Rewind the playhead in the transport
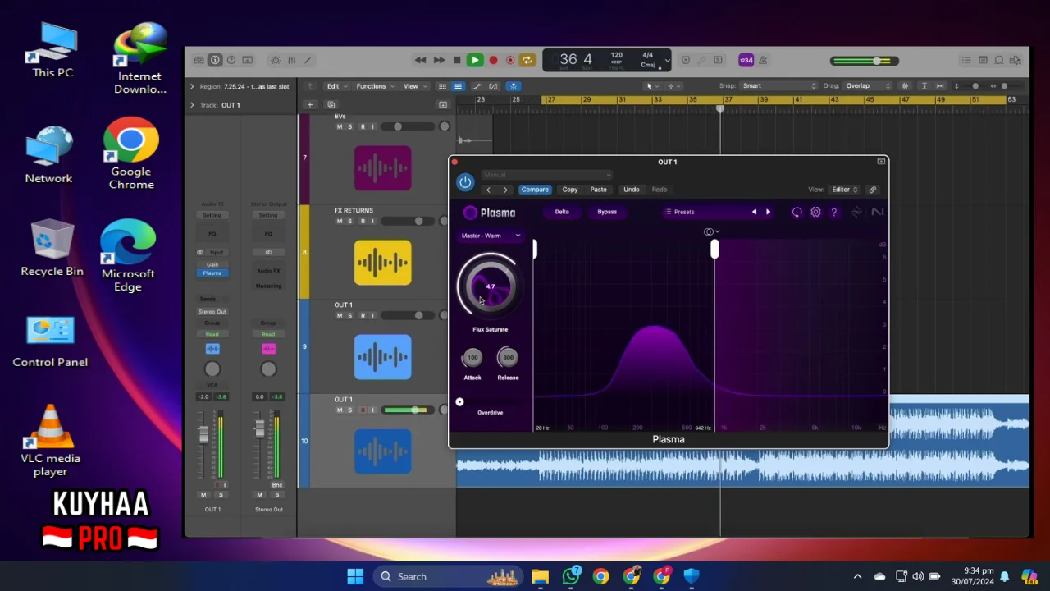 coord(420,60)
